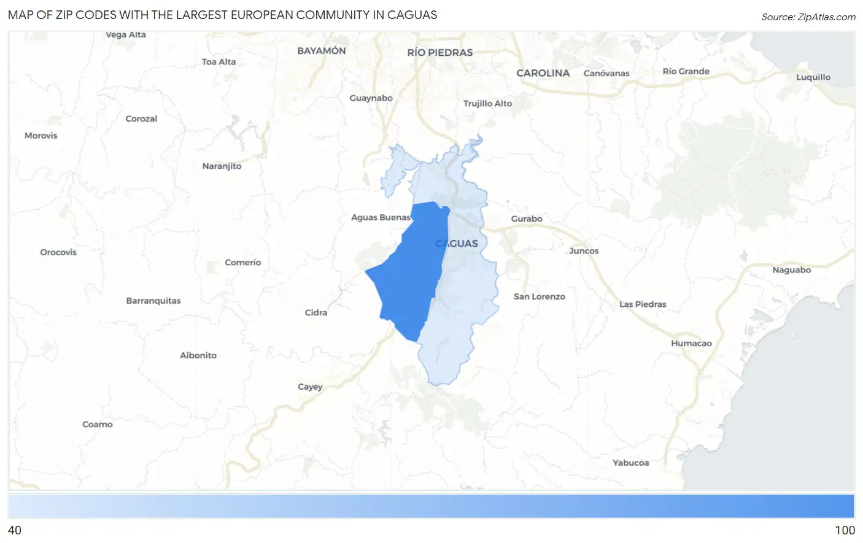Click the Naranjito map label
Screen dimensions: 863x543
222,166
